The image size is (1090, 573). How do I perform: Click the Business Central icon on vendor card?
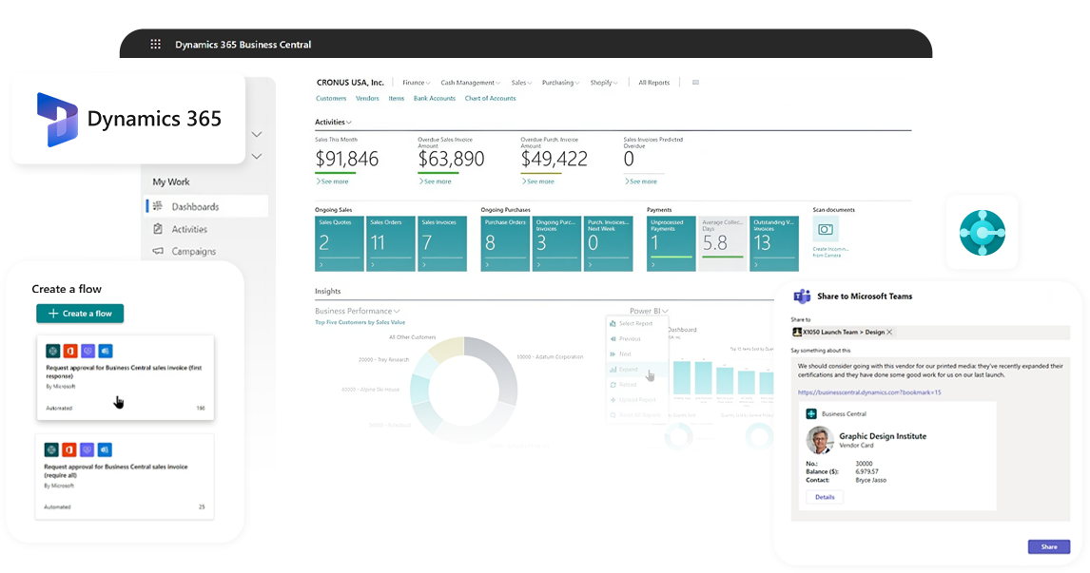click(x=811, y=414)
